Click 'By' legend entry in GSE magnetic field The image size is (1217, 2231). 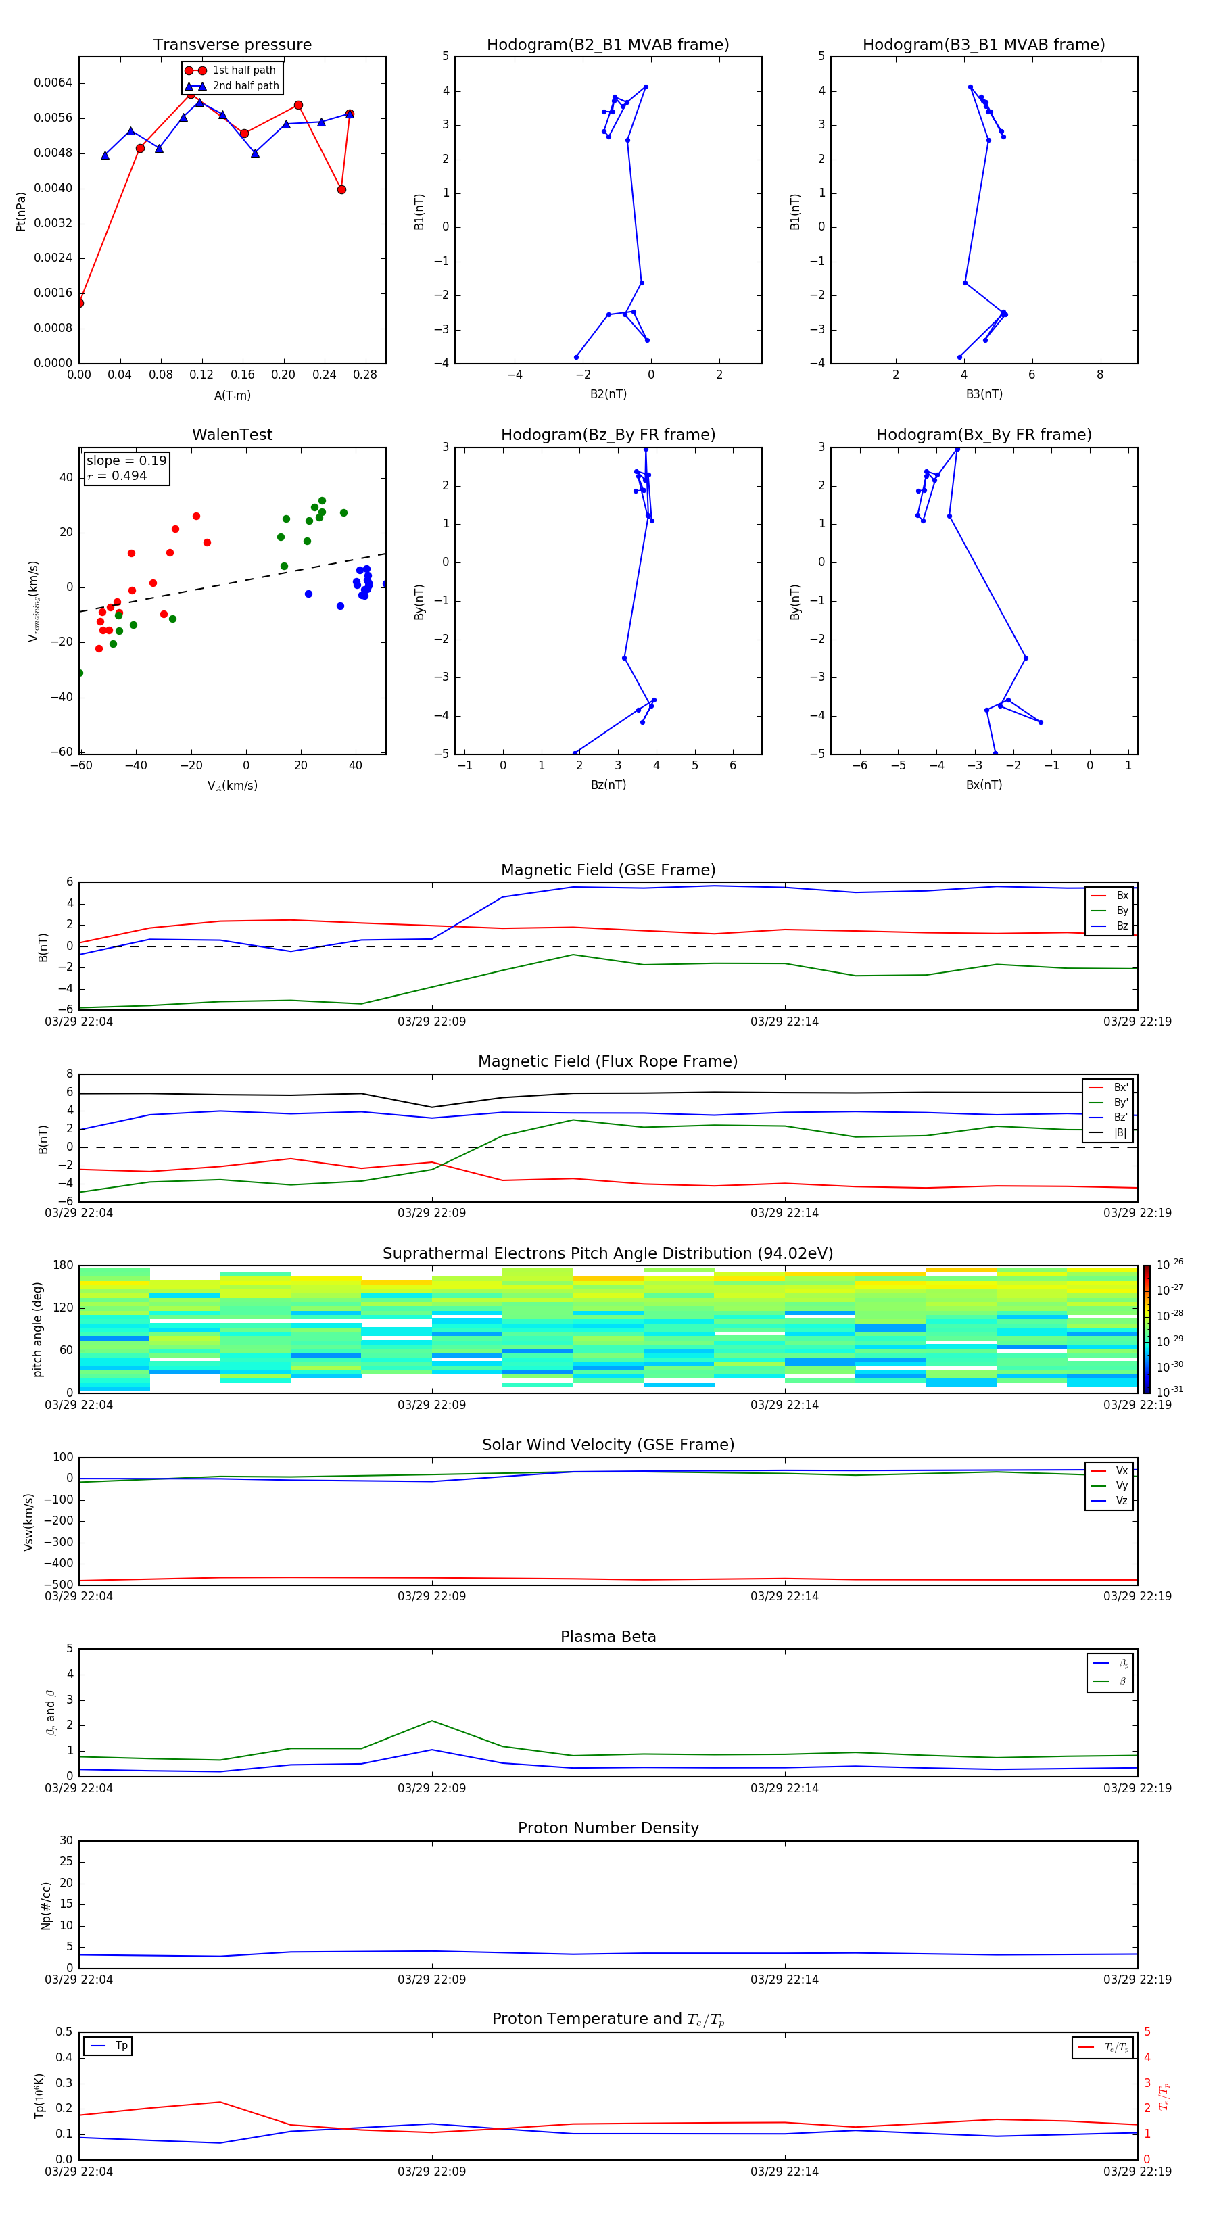click(1109, 910)
